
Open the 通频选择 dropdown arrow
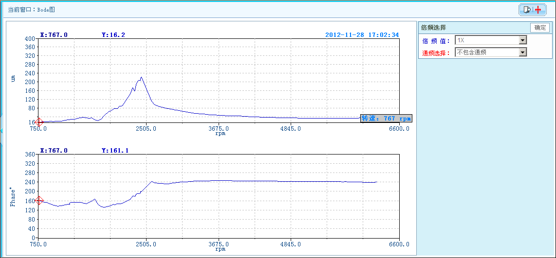(x=522, y=52)
